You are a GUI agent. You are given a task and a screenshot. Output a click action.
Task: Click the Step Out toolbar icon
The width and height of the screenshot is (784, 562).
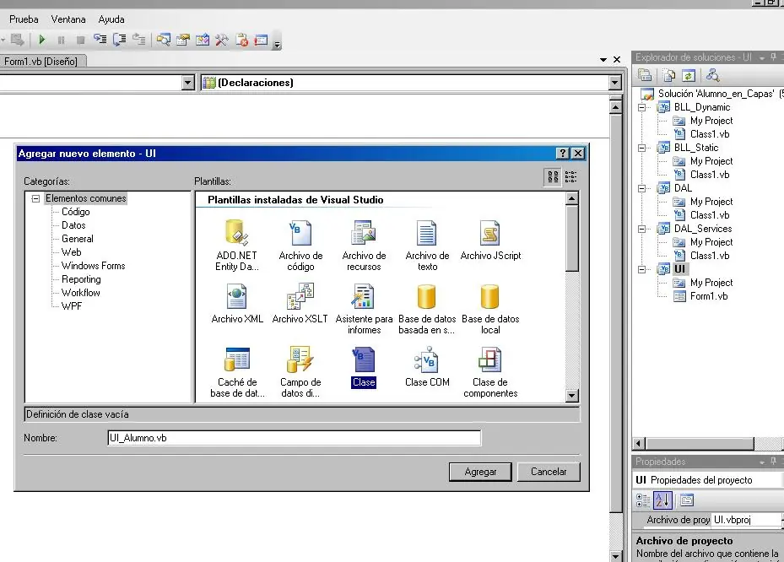click(x=139, y=40)
